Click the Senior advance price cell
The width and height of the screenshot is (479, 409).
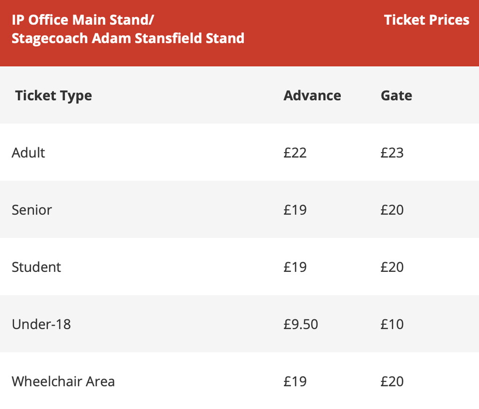click(x=295, y=209)
